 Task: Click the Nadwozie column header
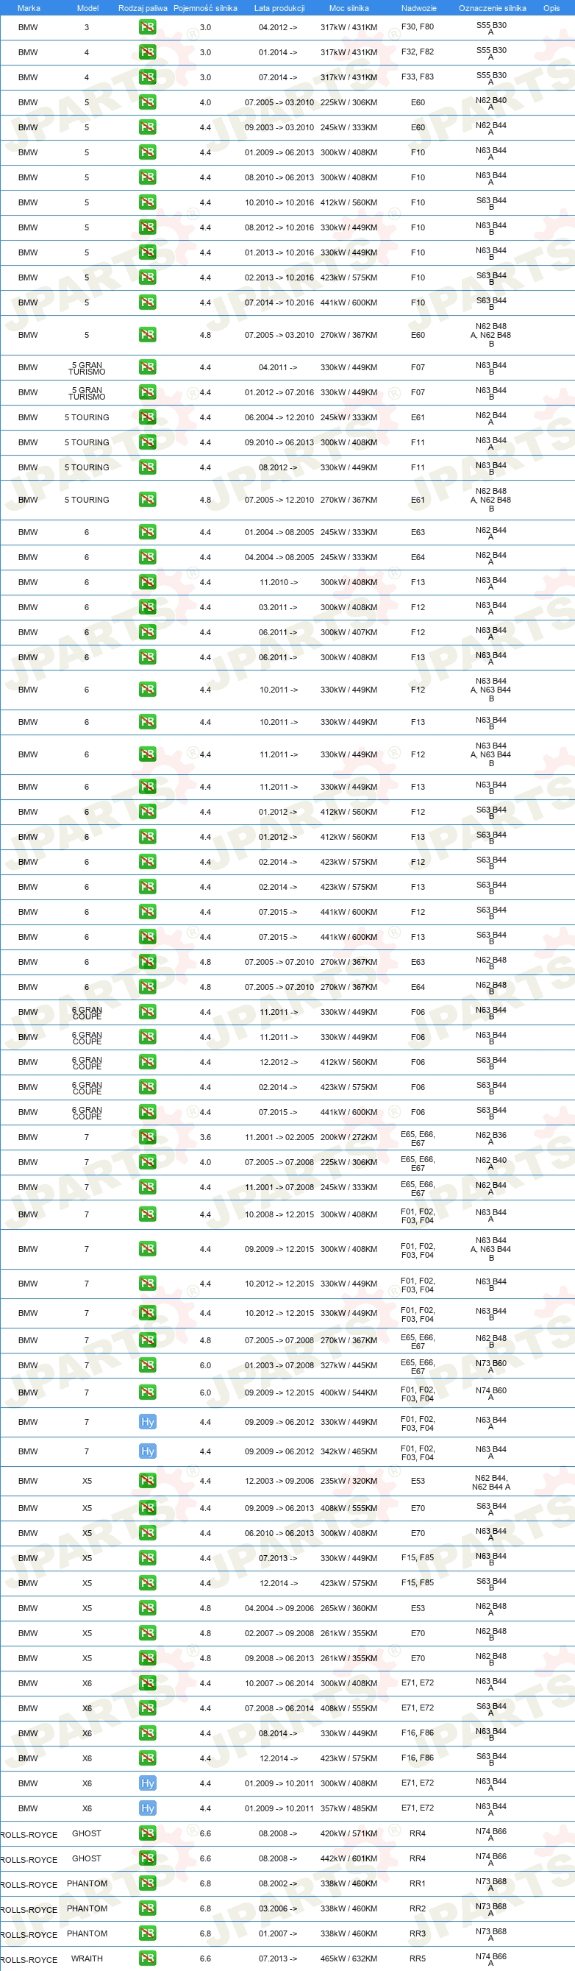[x=419, y=8]
